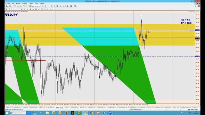Expand the Templates dropdown arrow
The width and height of the screenshot is (205, 115).
tap(77, 6)
